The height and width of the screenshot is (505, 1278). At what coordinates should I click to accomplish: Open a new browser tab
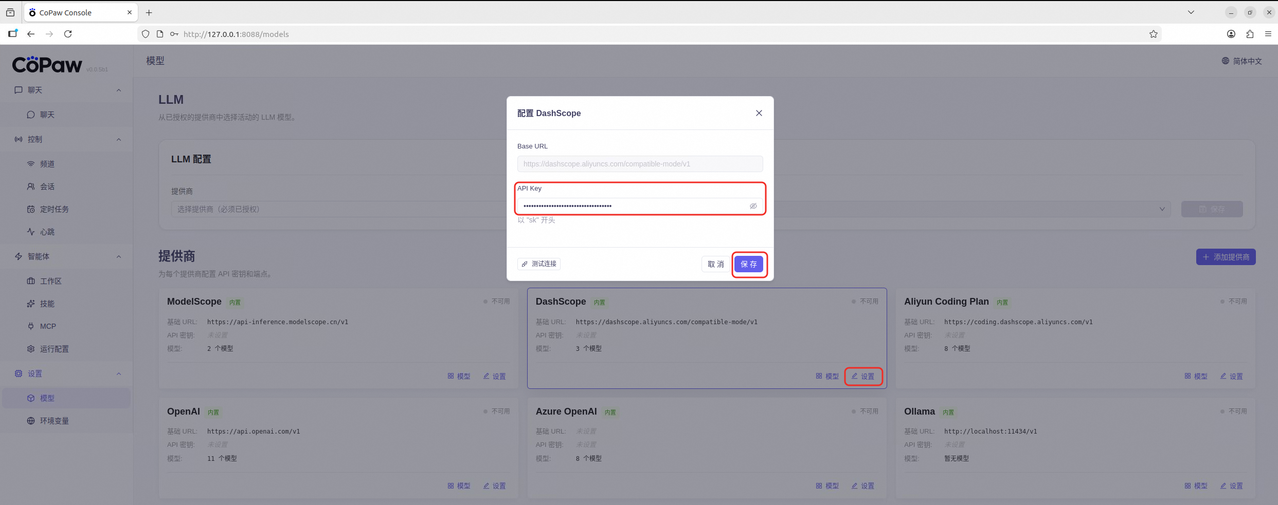point(149,12)
